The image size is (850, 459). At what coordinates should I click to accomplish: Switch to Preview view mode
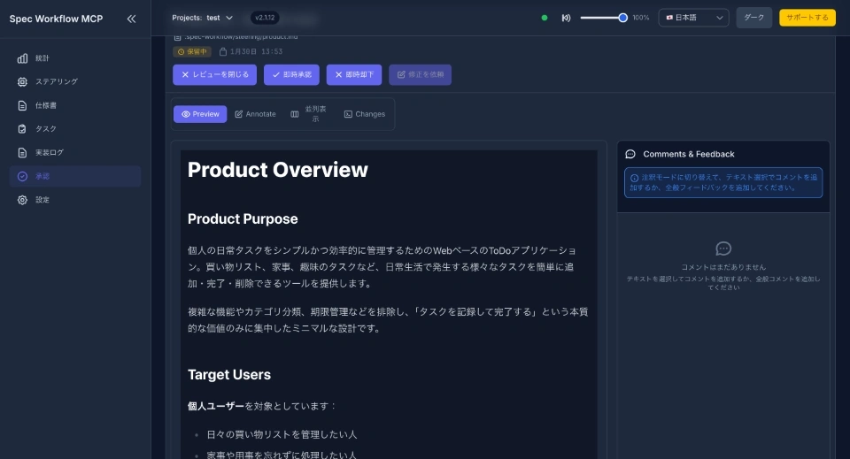coord(200,114)
